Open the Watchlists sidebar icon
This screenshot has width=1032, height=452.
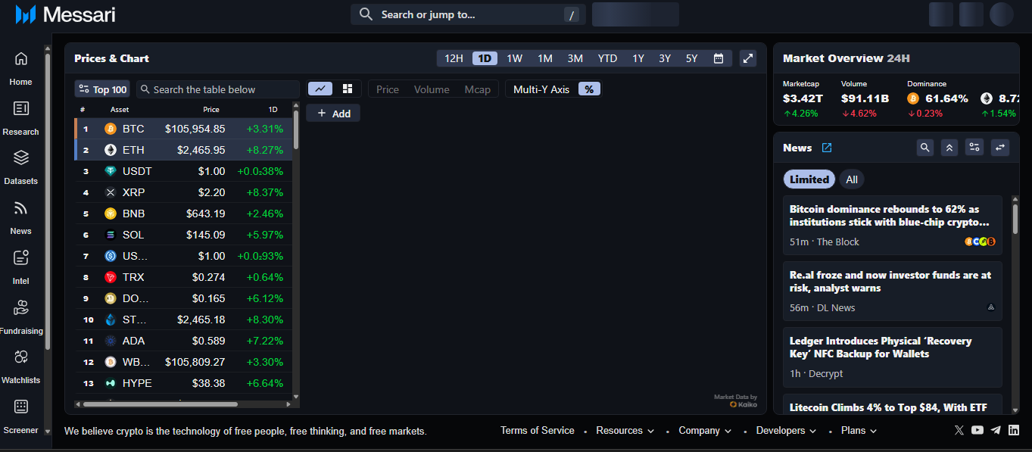pos(21,357)
